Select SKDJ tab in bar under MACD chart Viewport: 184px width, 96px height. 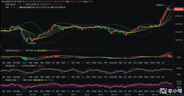[146, 63]
